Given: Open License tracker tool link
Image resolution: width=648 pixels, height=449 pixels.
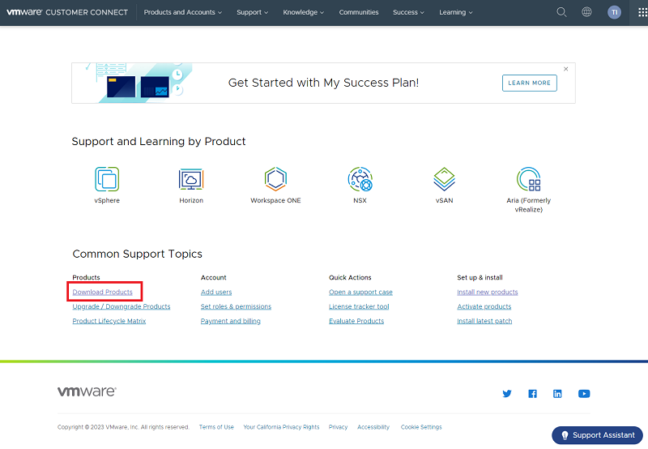Looking at the screenshot, I should pyautogui.click(x=359, y=306).
